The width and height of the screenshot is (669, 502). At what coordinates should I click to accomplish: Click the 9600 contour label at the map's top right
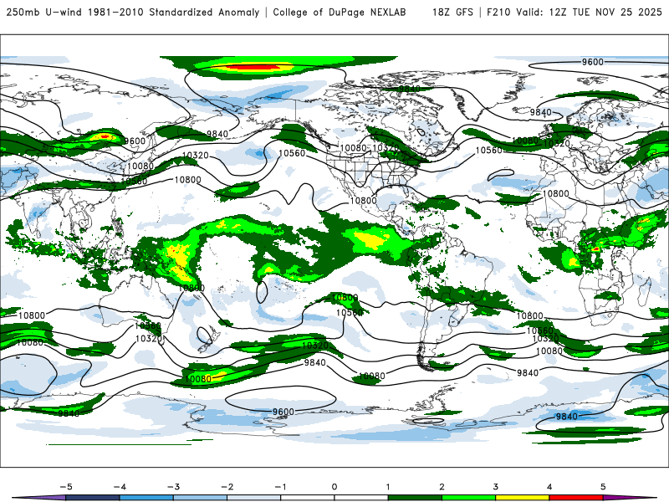(x=593, y=62)
